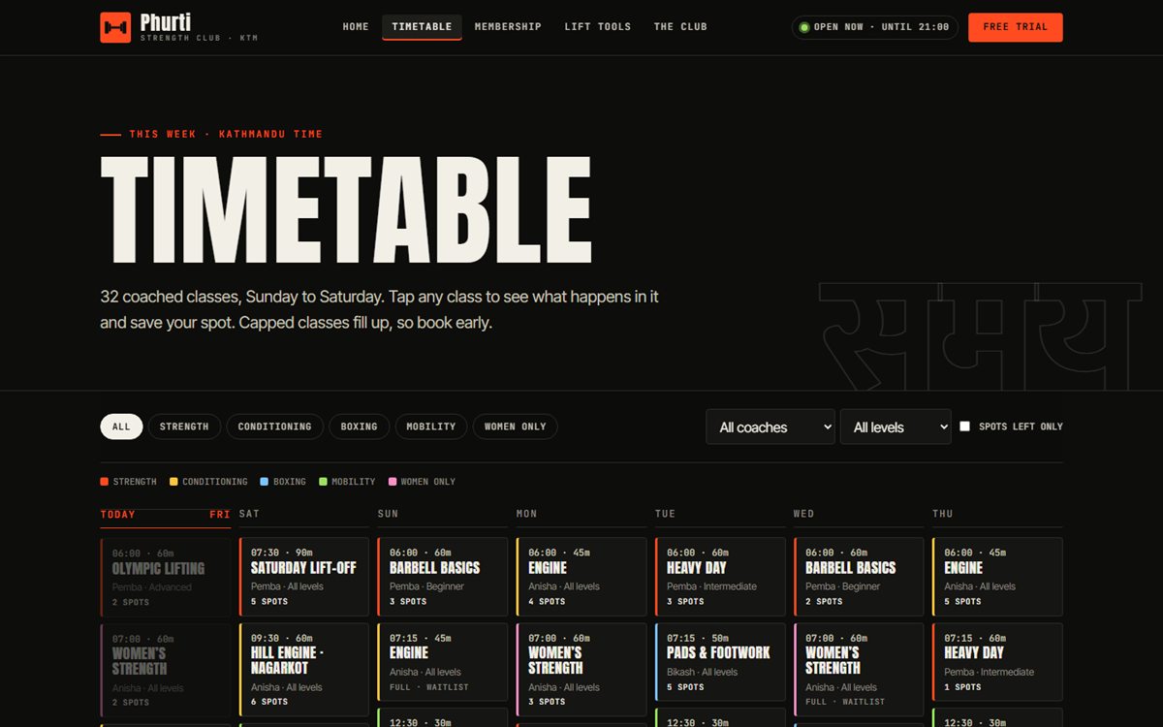The height and width of the screenshot is (727, 1163).
Task: Select Sunday's Barbell Basics class card
Action: [443, 577]
